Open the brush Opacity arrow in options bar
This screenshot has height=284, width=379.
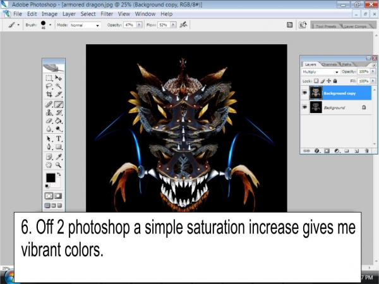[x=139, y=25]
